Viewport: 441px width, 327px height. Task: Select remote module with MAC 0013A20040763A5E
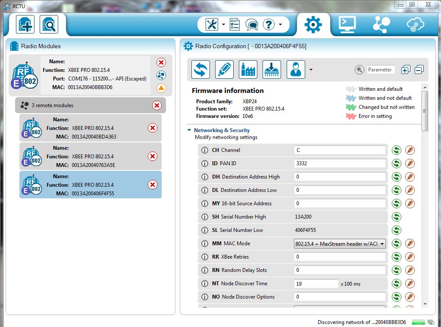(x=90, y=156)
